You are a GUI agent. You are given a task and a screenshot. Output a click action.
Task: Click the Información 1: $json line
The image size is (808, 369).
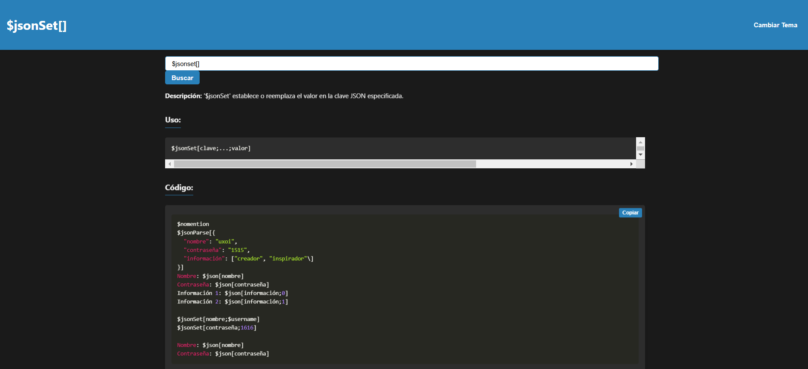(x=233, y=293)
